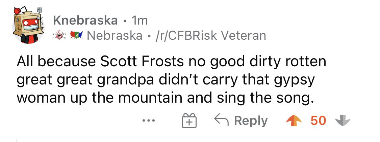Give an award using the gift icon

tap(189, 120)
